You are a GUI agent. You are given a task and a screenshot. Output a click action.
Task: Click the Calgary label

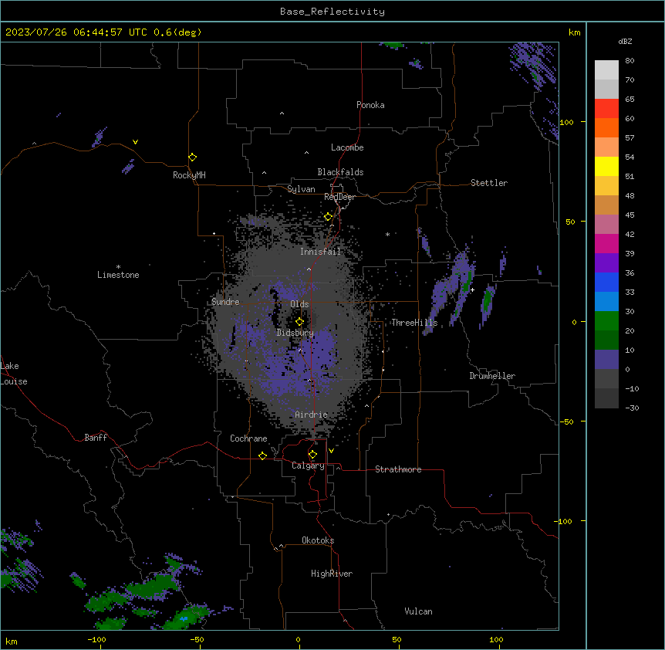click(x=308, y=465)
